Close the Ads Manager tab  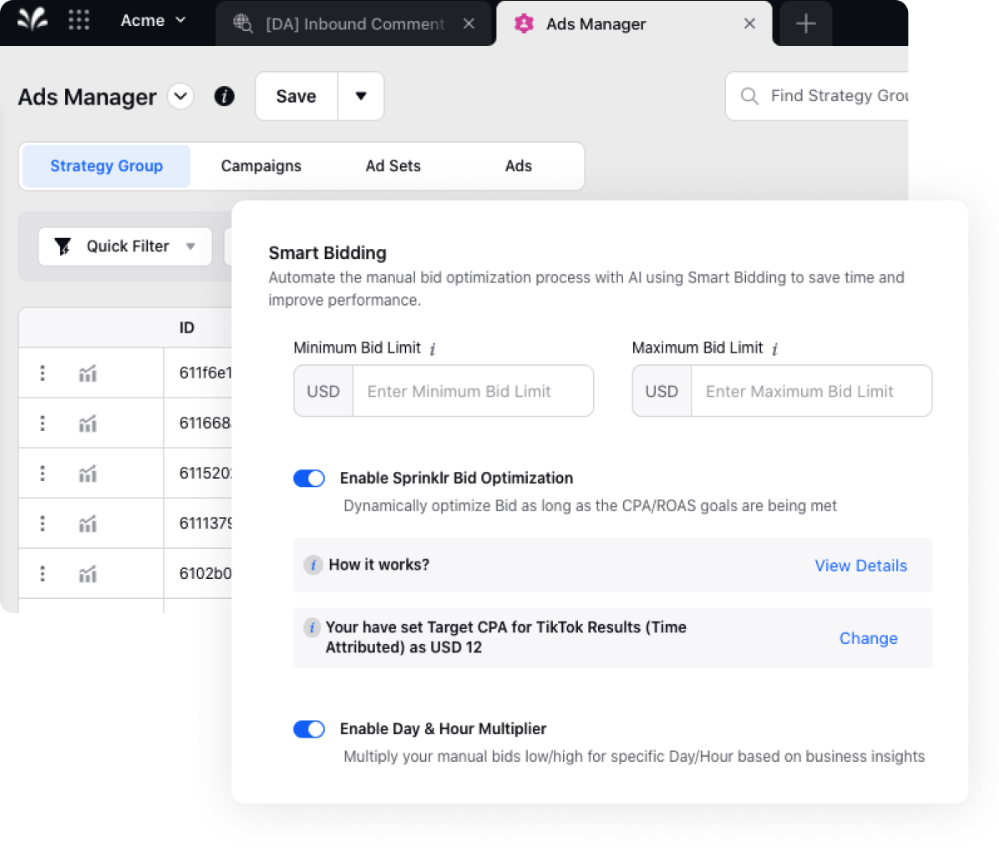[750, 23]
